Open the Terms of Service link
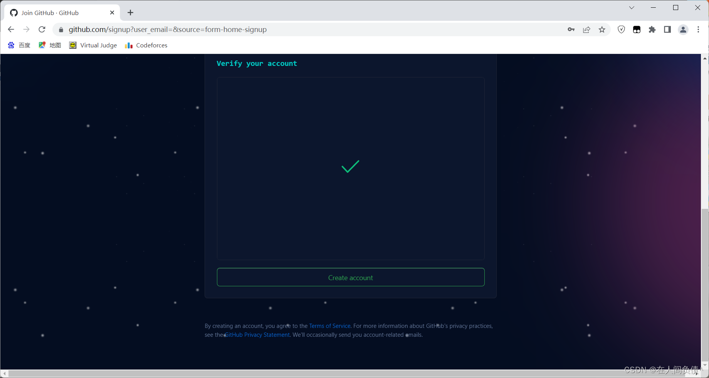This screenshot has width=709, height=378. tap(330, 326)
